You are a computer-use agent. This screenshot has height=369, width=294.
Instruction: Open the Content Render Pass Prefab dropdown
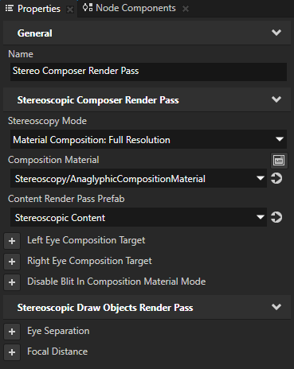point(139,217)
